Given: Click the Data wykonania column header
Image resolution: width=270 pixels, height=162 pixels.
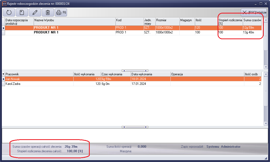Looking at the screenshot, I should (x=150, y=74).
